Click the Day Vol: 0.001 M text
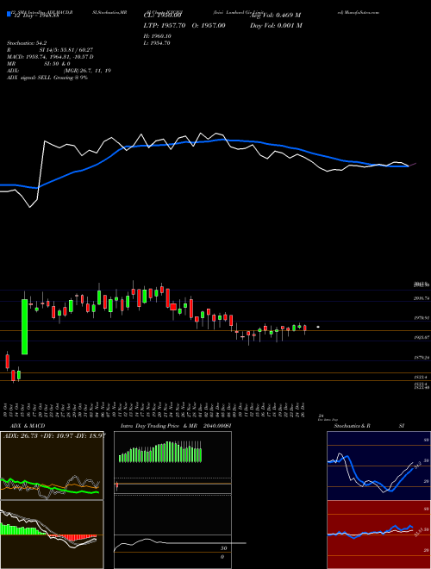This screenshot has height=569, width=431. click(276, 25)
